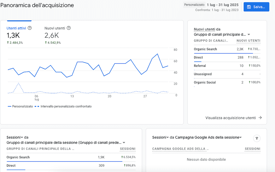The image size is (275, 172).
Task: Open Visualizza acquisizione utenti link
Action: point(231,118)
